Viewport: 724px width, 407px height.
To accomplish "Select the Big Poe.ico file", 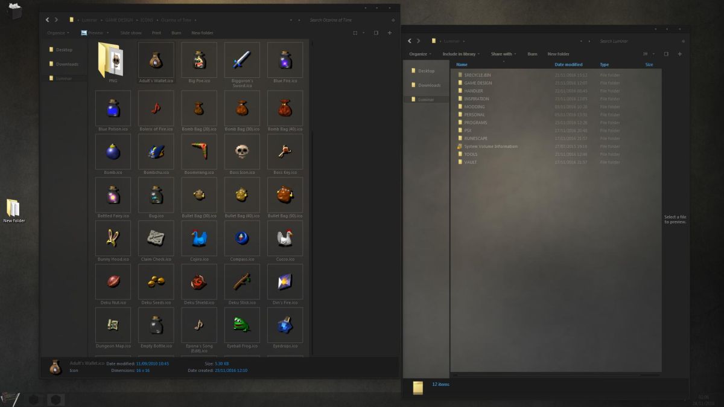I will coord(199,63).
